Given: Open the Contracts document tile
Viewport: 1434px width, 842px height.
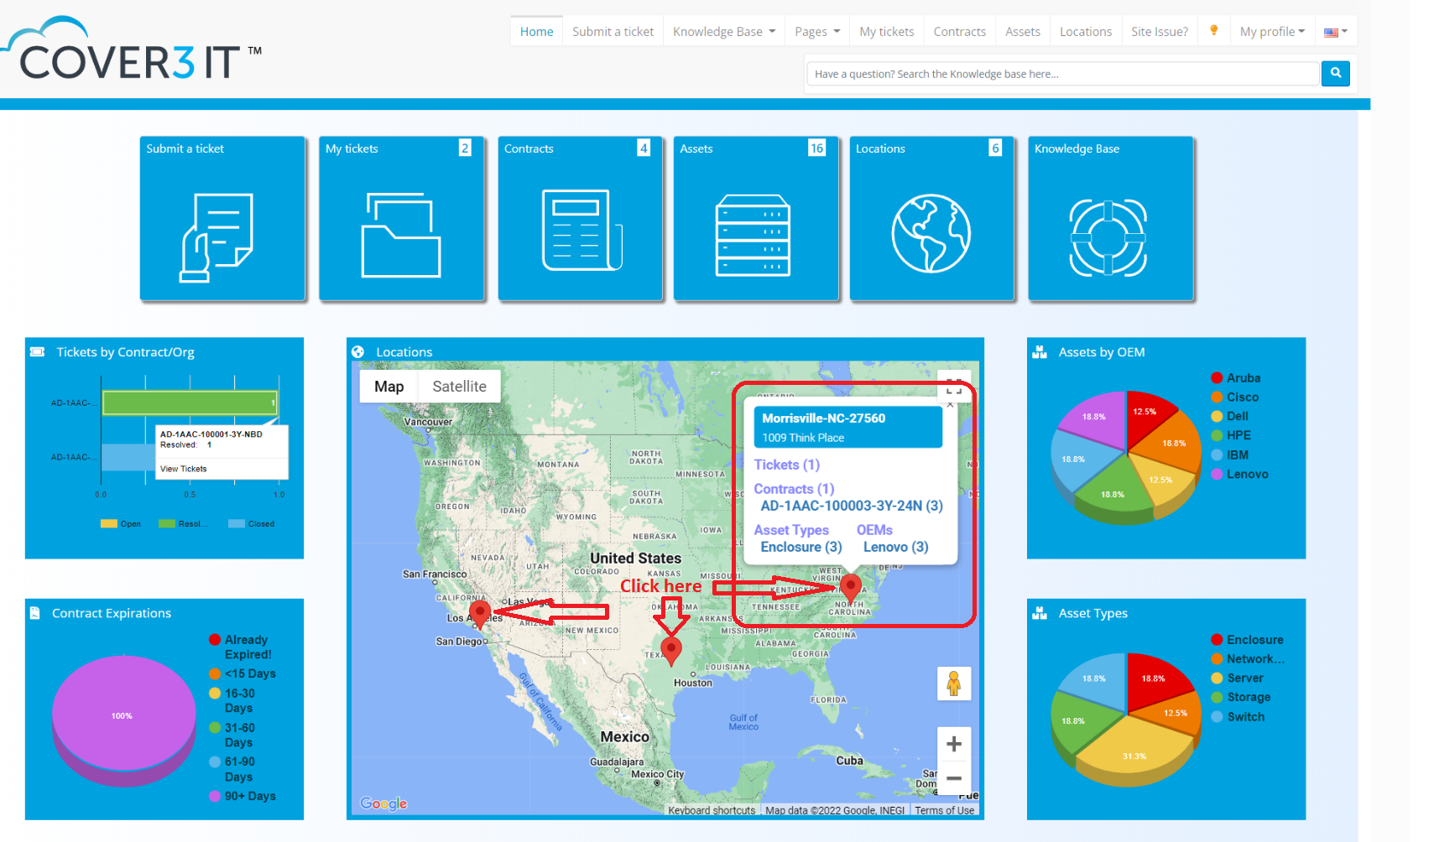Looking at the screenshot, I should (581, 231).
